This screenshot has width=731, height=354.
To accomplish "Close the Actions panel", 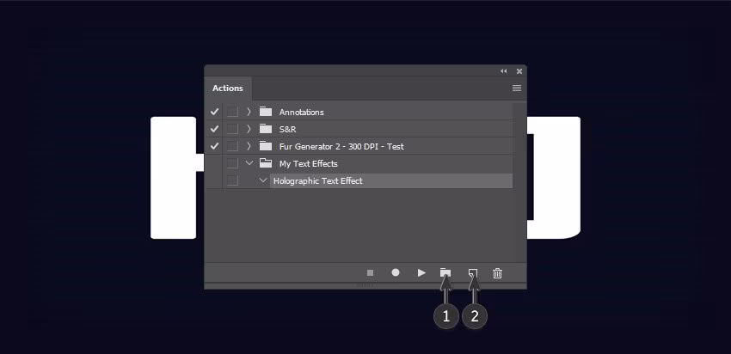I will point(519,71).
